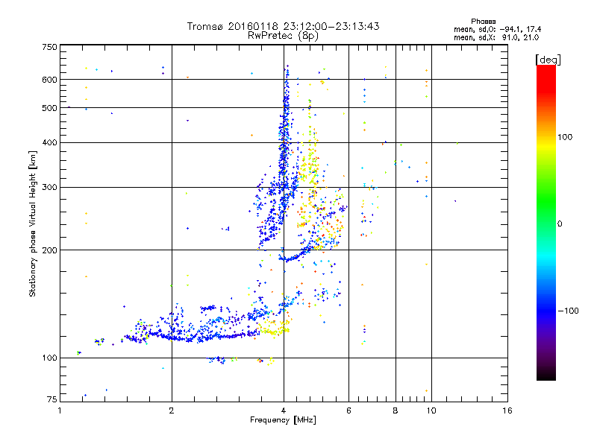The height and width of the screenshot is (447, 597).
Task: Click the x-axis frequency tick label "8"
Action: 396,410
